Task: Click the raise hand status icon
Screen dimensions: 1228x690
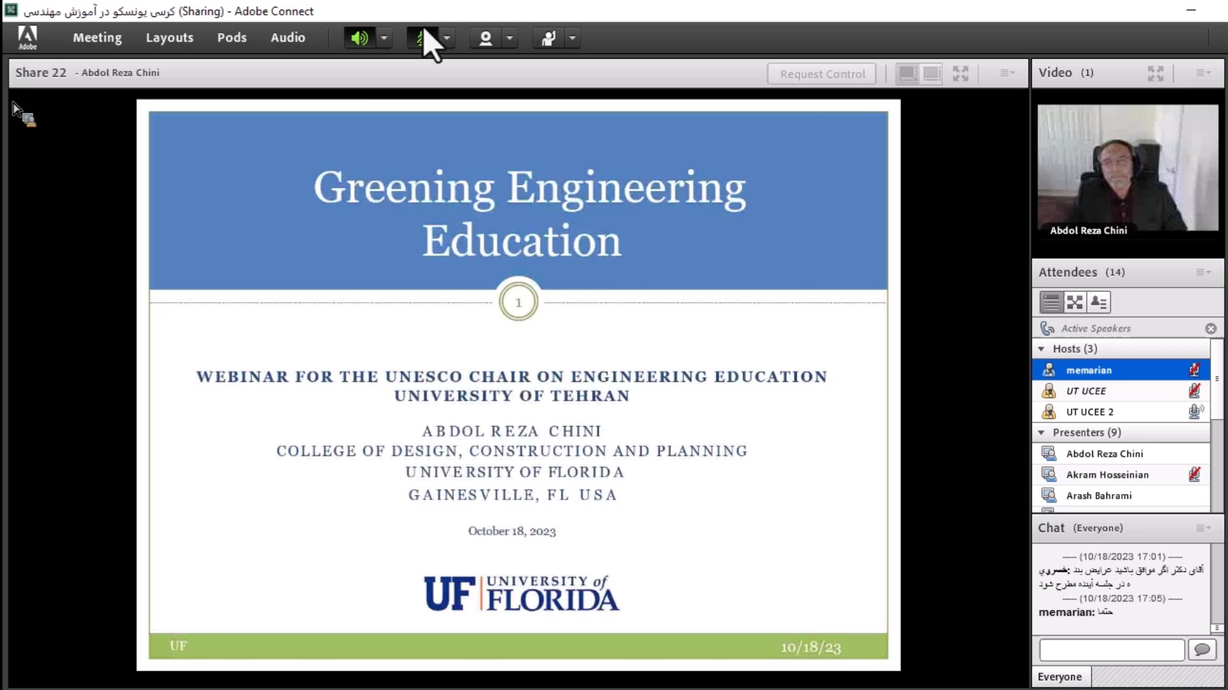Action: pyautogui.click(x=548, y=38)
